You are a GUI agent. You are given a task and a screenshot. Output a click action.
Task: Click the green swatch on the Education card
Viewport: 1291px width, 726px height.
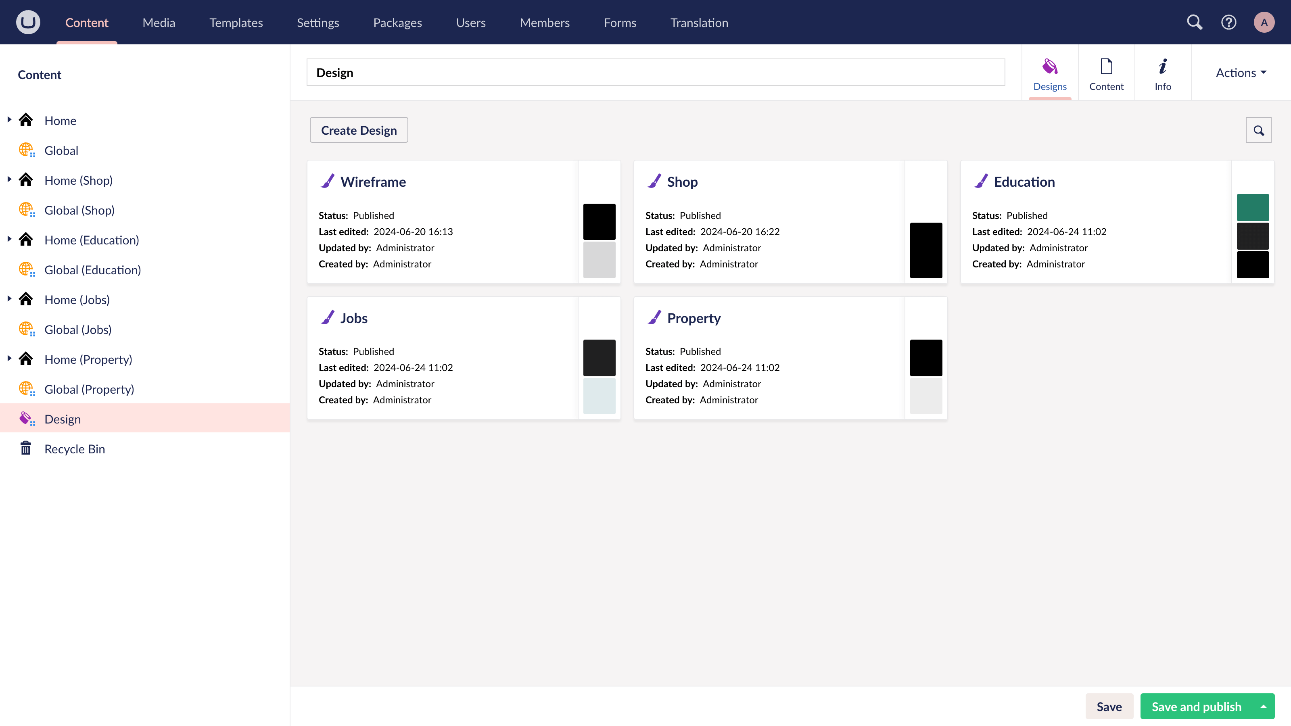pyautogui.click(x=1253, y=207)
